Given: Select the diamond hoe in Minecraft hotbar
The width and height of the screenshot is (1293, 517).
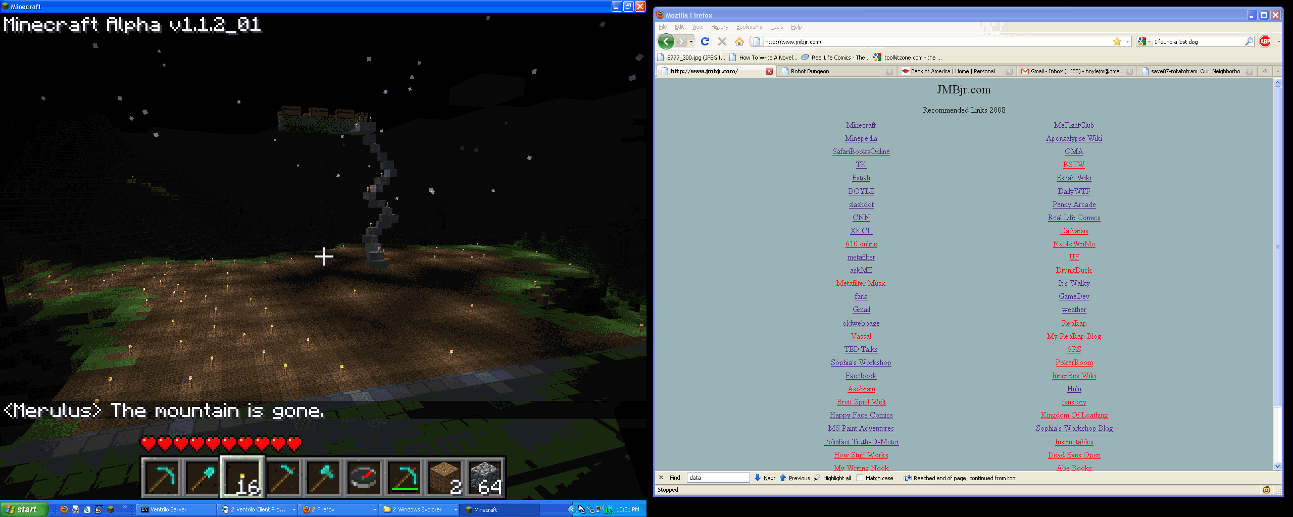Looking at the screenshot, I should [x=283, y=478].
